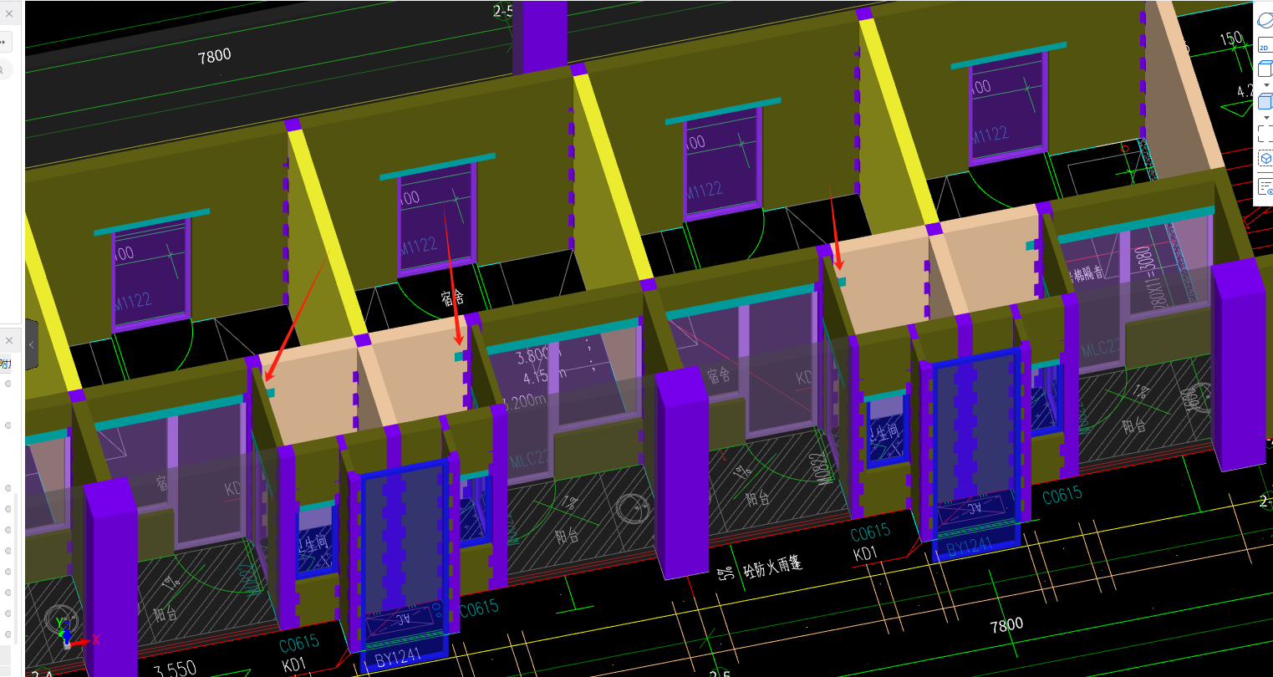
Task: Select the white 宿舍 room label
Action: tap(453, 297)
